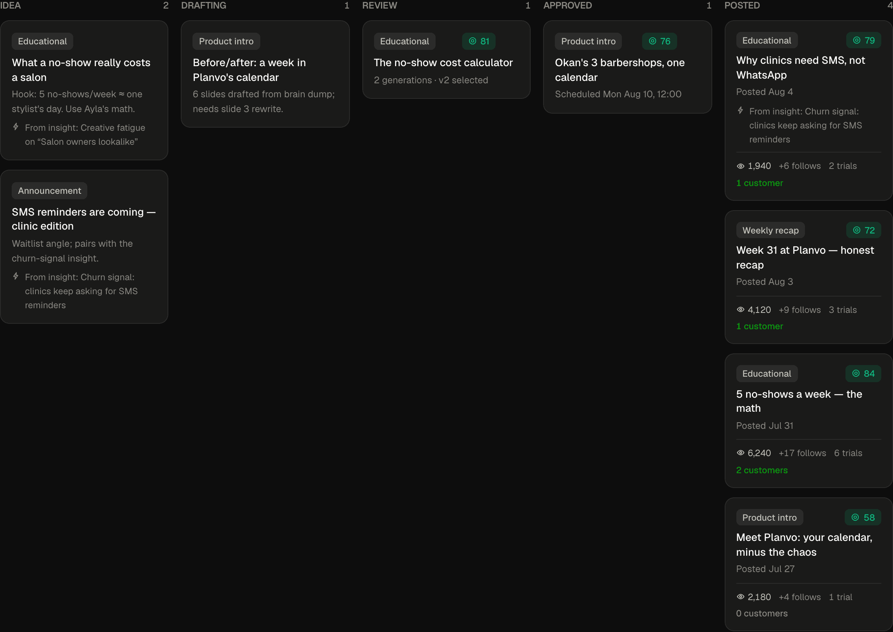
Task: Click the score icon on the 72 badge
Action: click(857, 230)
